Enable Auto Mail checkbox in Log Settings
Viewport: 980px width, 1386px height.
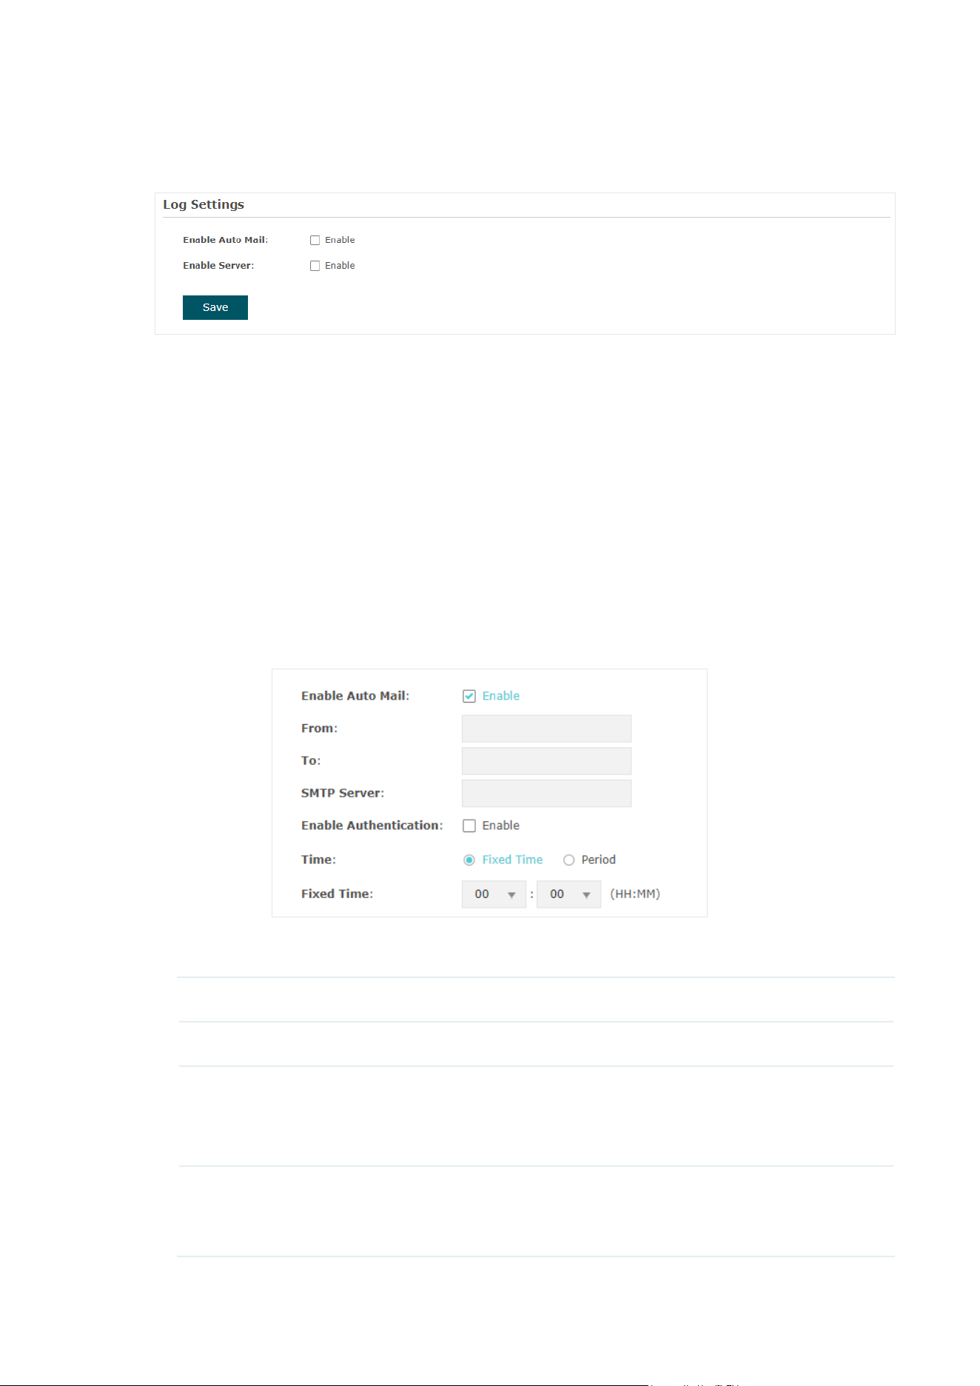point(315,240)
